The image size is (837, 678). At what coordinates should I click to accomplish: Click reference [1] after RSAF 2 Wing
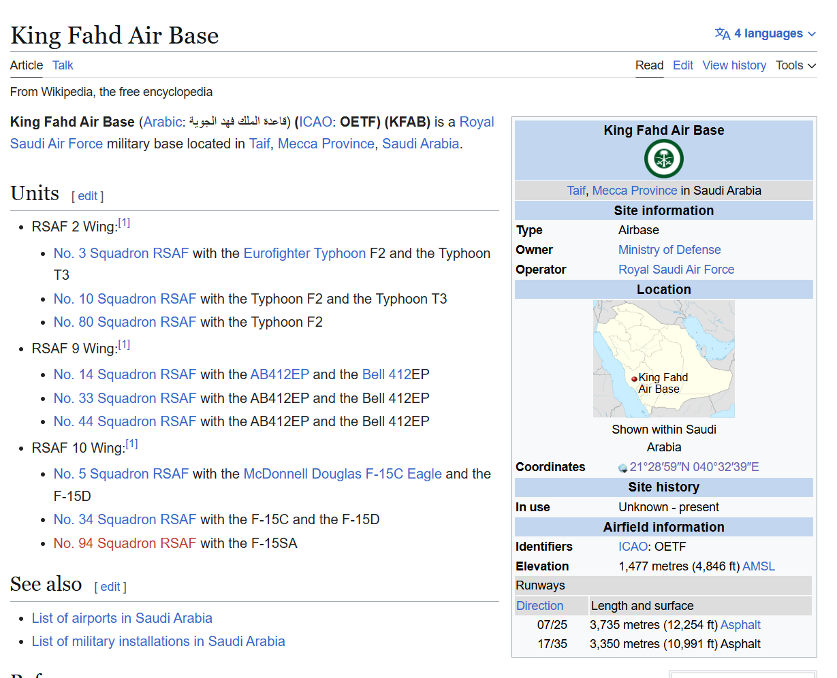tap(124, 223)
